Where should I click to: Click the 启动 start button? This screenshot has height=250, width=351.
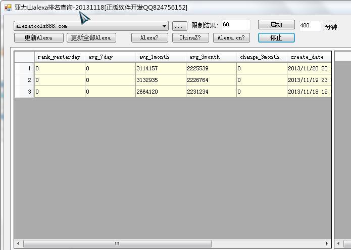[x=276, y=25]
